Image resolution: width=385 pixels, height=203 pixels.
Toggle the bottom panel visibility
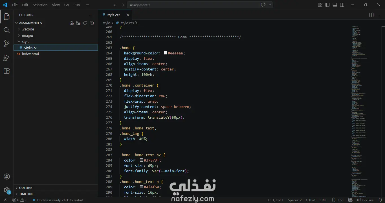tap(335, 5)
